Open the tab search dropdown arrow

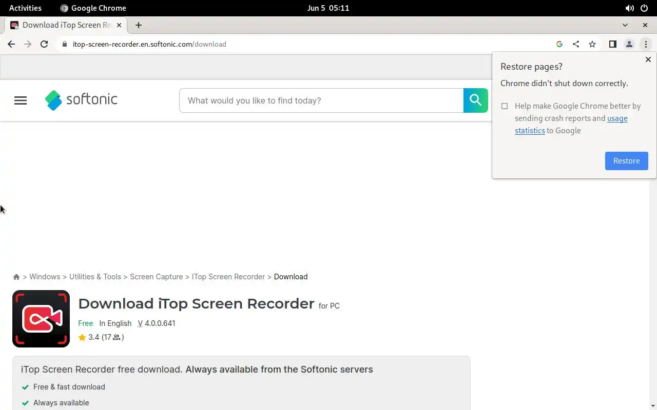pos(625,25)
